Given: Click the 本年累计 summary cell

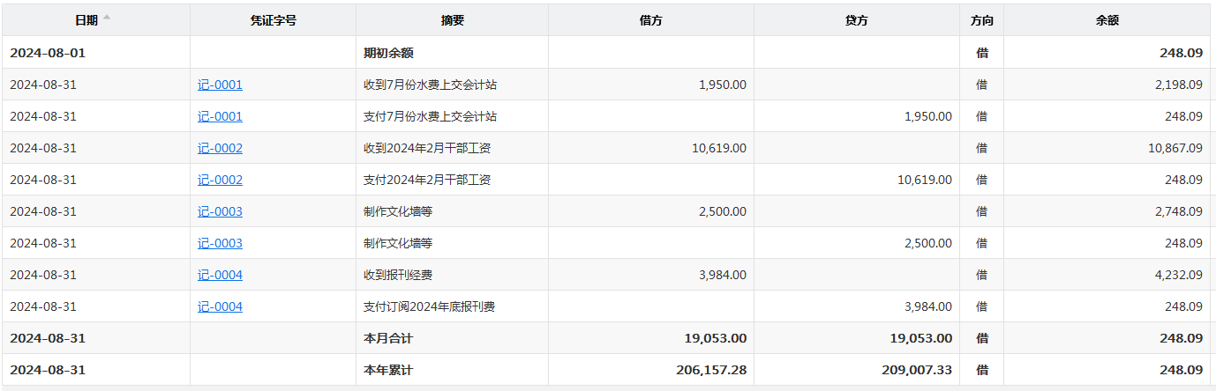Looking at the screenshot, I should point(388,370).
